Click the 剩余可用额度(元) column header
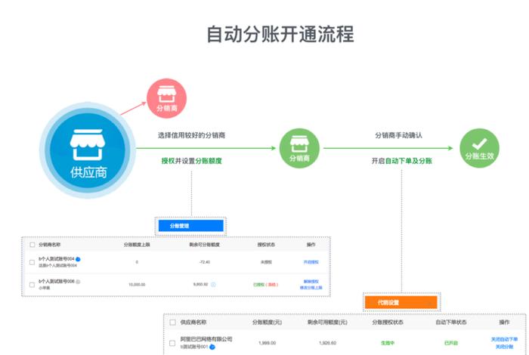 tap(327, 323)
